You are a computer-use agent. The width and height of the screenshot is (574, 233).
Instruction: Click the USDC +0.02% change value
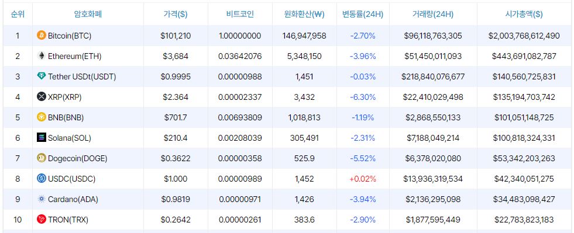(x=363, y=179)
